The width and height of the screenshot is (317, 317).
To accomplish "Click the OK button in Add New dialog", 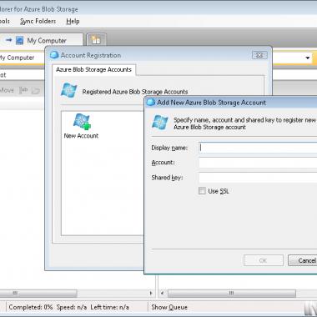I will 264,260.
